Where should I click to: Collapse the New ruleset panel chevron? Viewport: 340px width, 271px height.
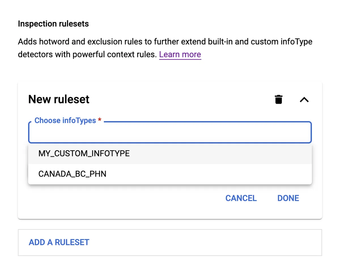(304, 99)
